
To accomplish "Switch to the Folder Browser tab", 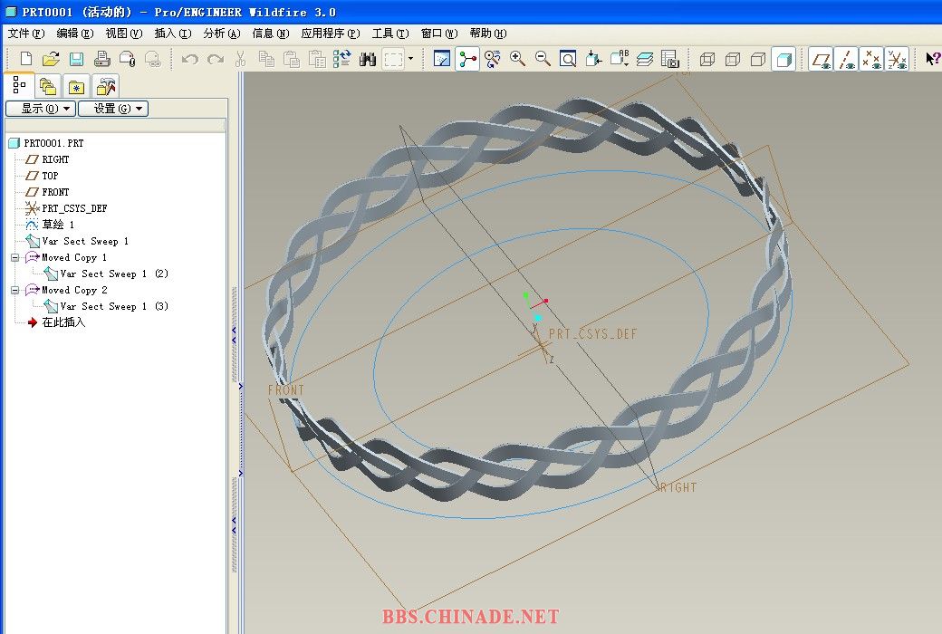I will click(47, 87).
